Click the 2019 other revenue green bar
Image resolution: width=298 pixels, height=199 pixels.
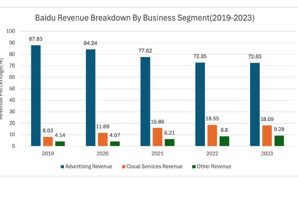[60, 144]
